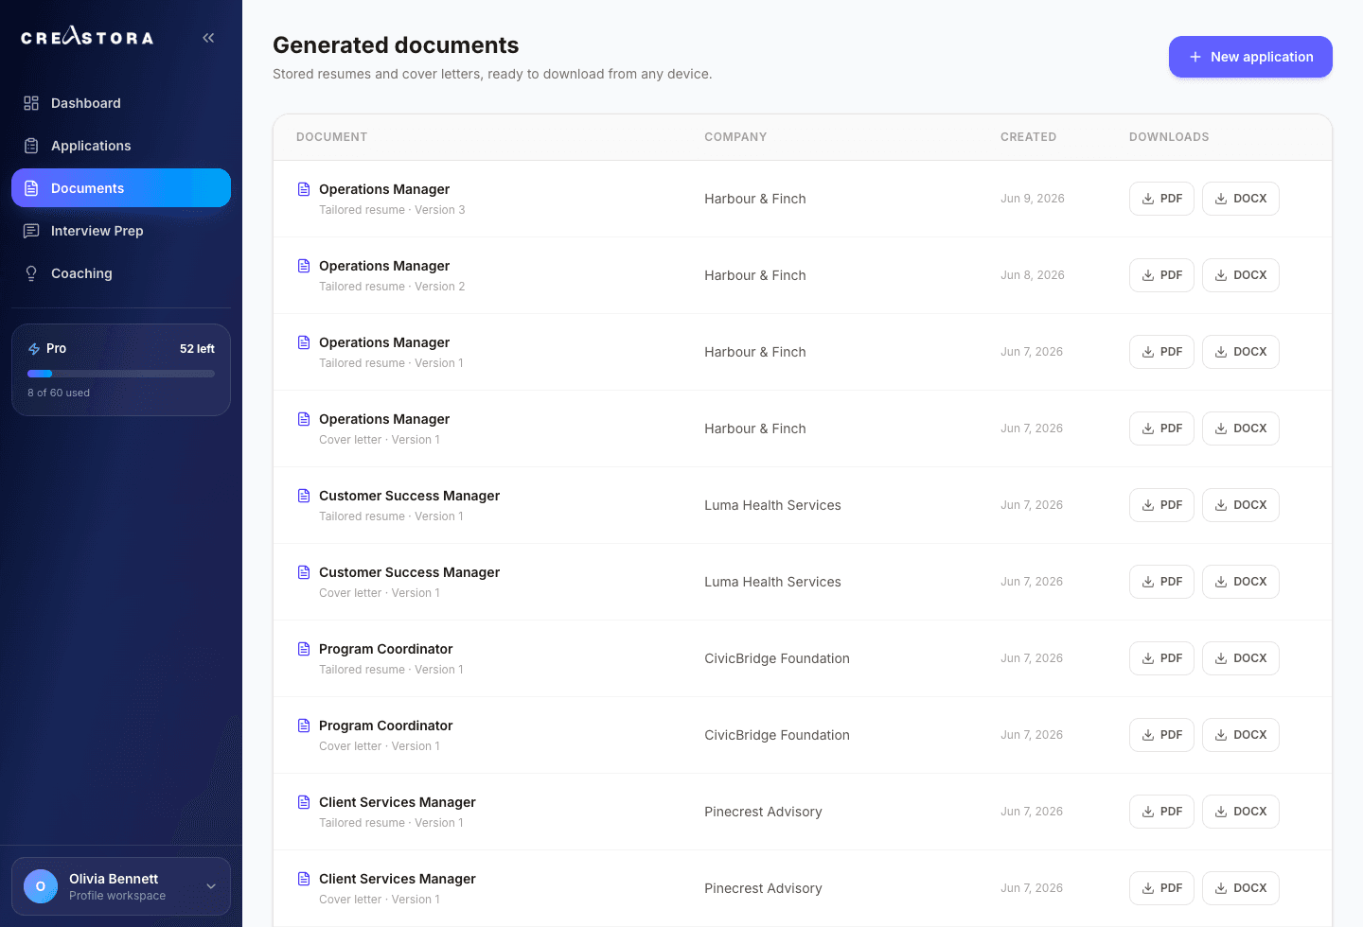Viewport: 1363px width, 927px height.
Task: Download DOCX of Operations Manager resume Version 1
Action: pyautogui.click(x=1240, y=352)
